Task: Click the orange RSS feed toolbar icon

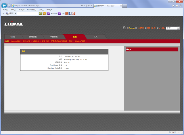Action: tap(45, 14)
